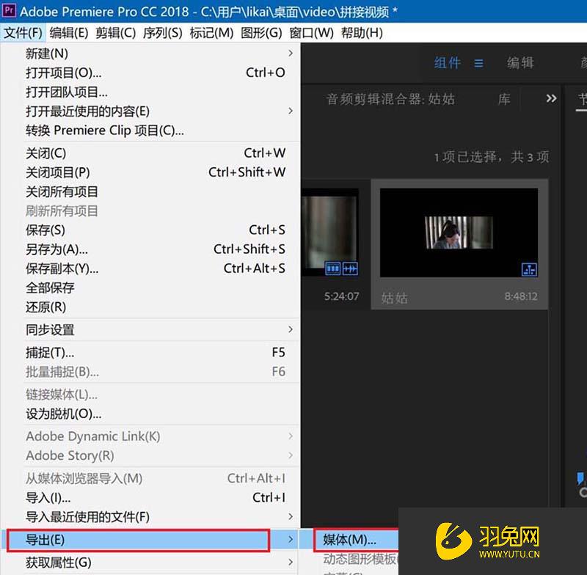The height and width of the screenshot is (575, 587).
Task: Open the 剪辑(C) menu
Action: click(x=115, y=33)
